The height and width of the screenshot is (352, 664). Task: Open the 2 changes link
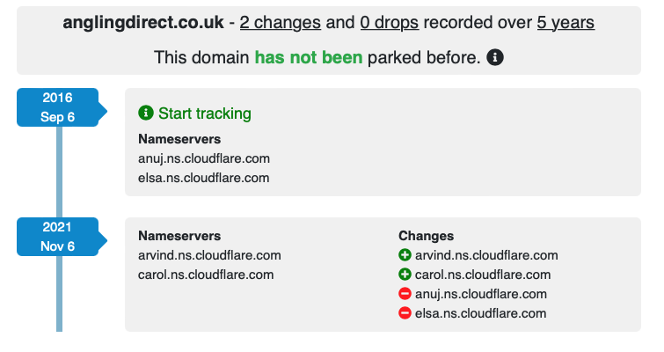click(281, 23)
